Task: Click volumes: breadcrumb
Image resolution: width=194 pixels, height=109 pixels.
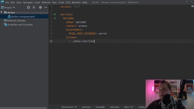Action: point(115,107)
